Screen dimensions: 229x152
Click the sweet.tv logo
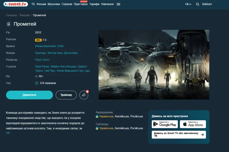pyautogui.click(x=16, y=4)
